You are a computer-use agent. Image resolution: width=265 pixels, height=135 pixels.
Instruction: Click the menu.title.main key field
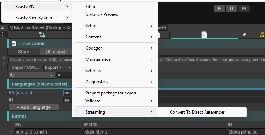coord(49,132)
